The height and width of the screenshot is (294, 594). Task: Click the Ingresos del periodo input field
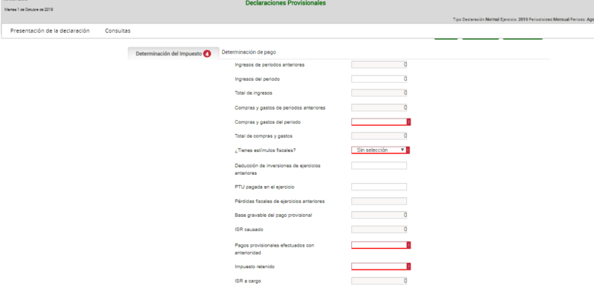379,79
